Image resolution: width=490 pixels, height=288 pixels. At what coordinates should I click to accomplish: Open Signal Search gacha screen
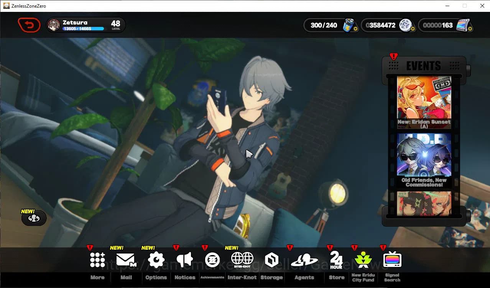click(392, 259)
